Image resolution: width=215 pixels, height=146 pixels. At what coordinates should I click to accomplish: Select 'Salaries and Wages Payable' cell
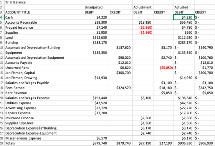pos(44,83)
